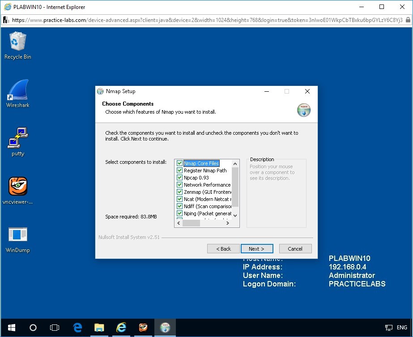Select the Nmap Core Files label

(201, 163)
